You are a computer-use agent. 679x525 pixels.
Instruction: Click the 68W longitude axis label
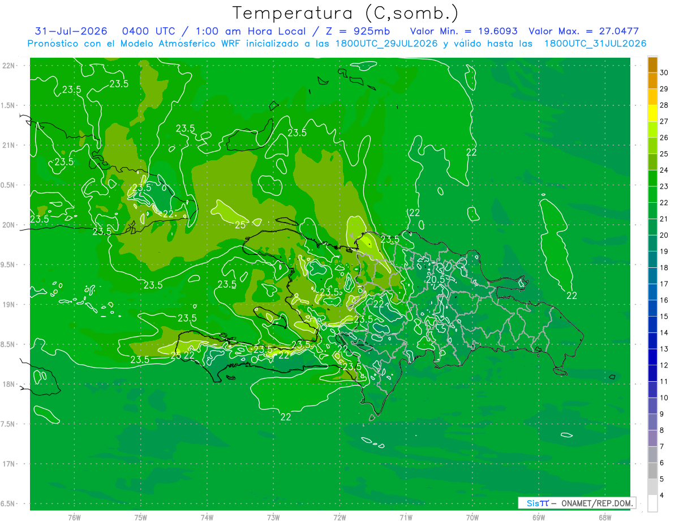tap(605, 518)
